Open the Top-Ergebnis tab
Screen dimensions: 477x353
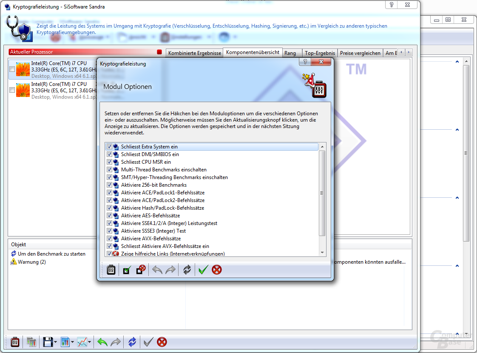(x=320, y=53)
